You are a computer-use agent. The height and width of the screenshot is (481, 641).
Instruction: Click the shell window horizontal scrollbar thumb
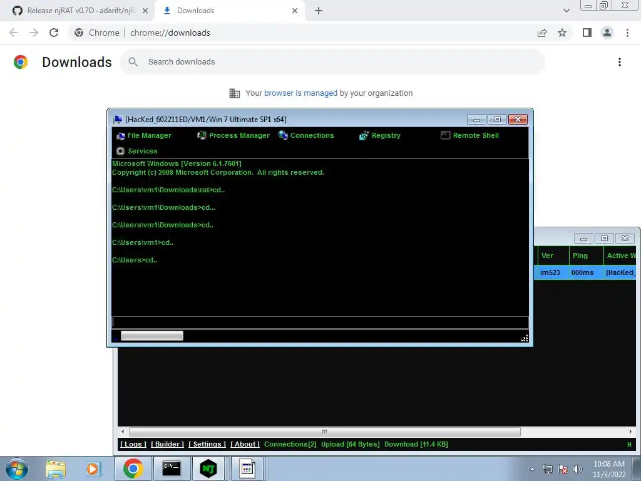[152, 336]
